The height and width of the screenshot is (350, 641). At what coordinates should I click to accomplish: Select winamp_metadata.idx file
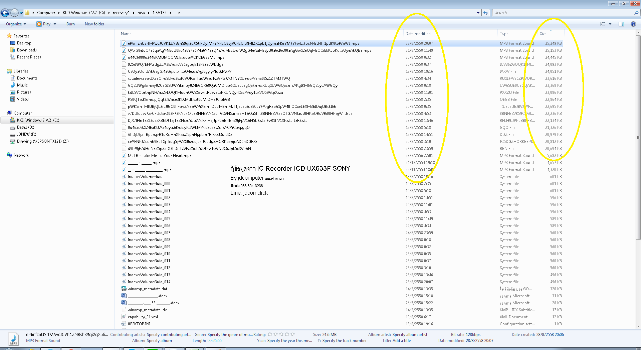click(147, 310)
